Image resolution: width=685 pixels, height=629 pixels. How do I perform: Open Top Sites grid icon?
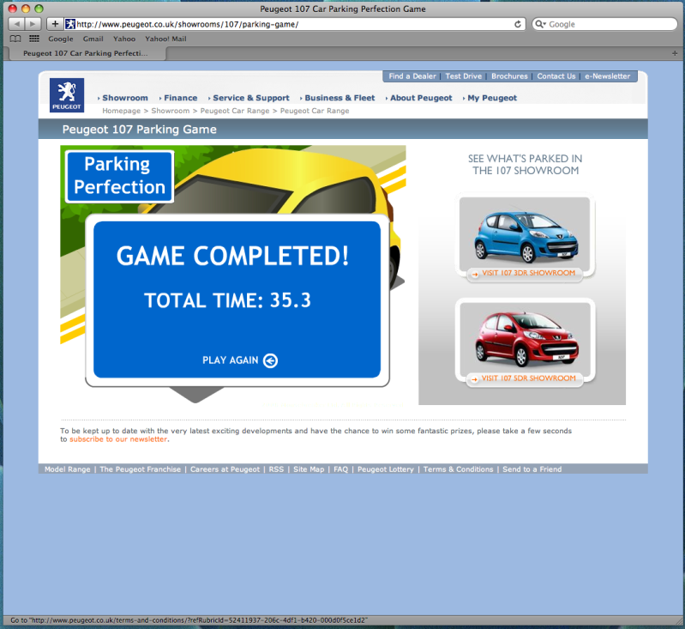[34, 39]
